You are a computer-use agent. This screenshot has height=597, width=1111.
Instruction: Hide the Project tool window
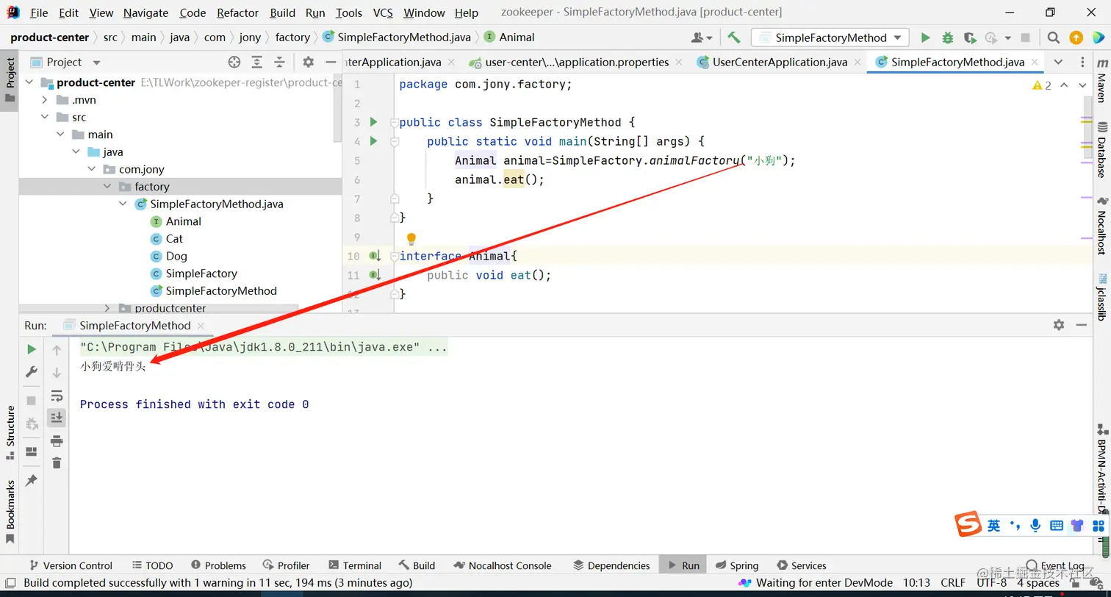[331, 62]
